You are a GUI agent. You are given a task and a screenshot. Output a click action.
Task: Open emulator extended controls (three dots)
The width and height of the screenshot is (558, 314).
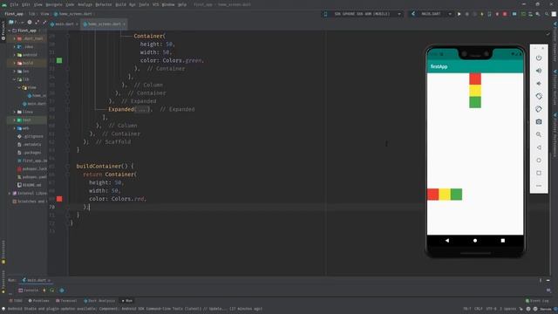coord(539,186)
